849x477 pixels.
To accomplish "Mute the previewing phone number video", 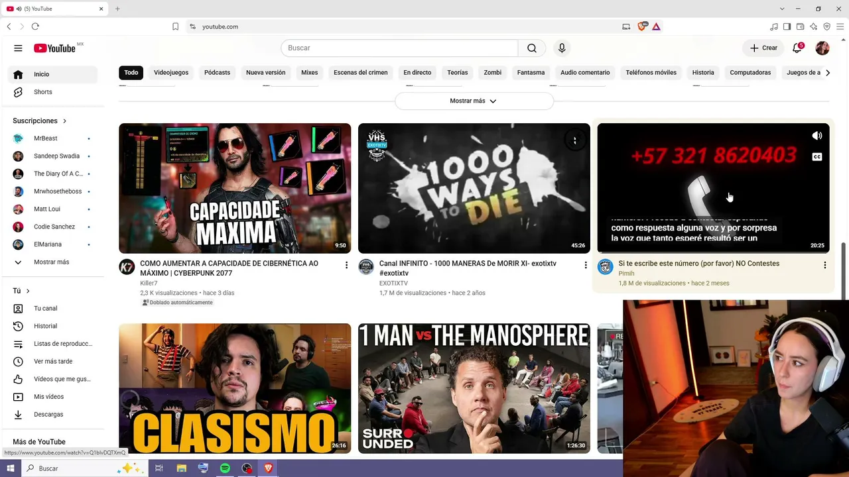I will [x=817, y=136].
